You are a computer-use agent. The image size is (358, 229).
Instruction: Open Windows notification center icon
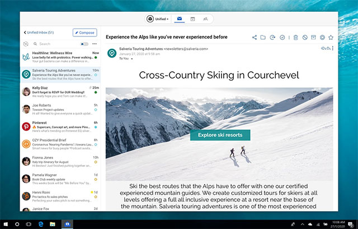(x=351, y=225)
